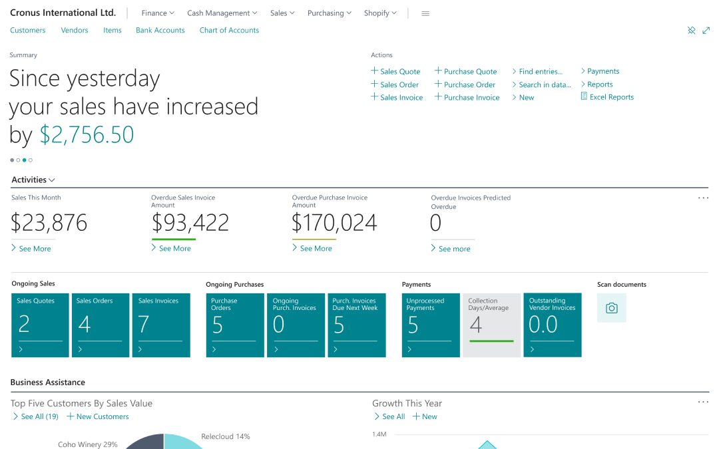Open the Activities section ellipsis menu
This screenshot has width=719, height=449.
(703, 198)
